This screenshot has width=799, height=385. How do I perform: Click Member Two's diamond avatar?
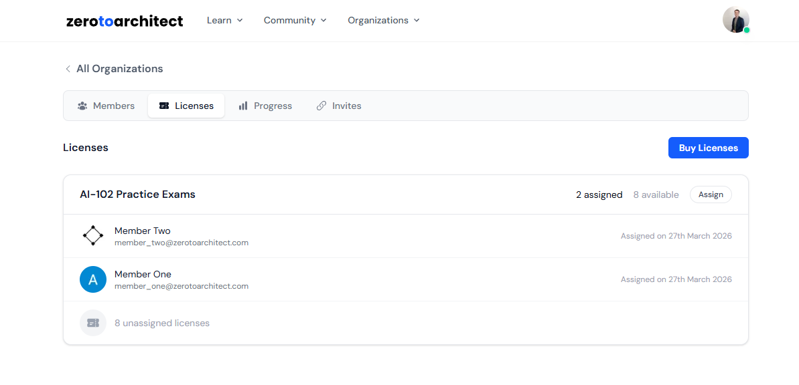(x=93, y=236)
